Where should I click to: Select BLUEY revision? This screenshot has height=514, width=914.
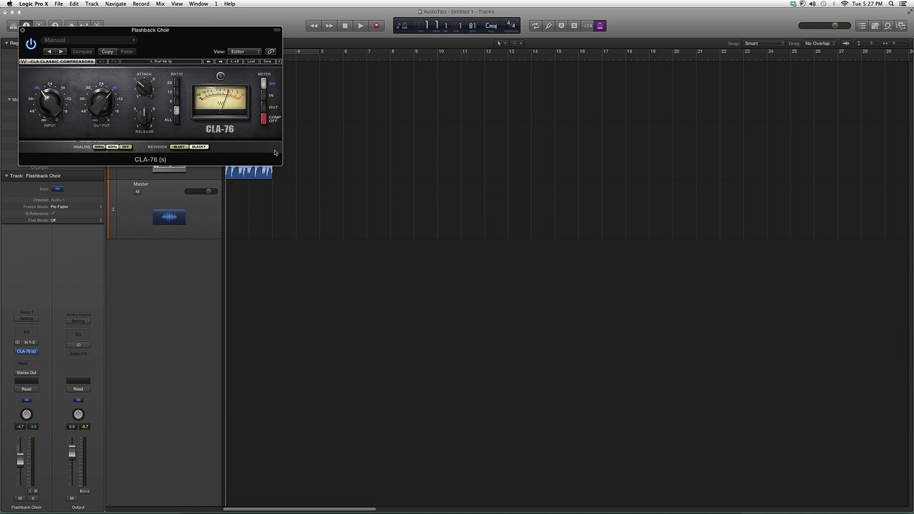179,147
